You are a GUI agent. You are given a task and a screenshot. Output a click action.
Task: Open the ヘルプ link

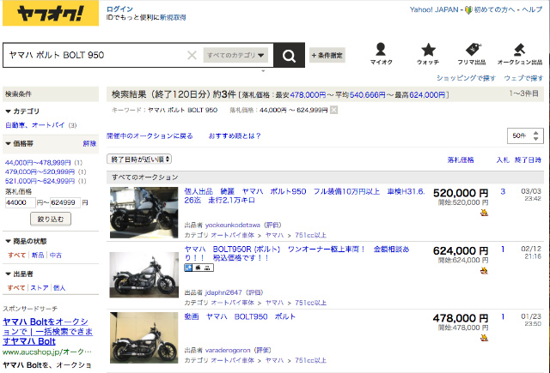(532, 9)
